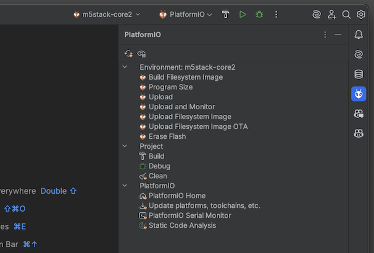
Task: Collapse the Environment: m5stack-core2 tree node
Action: coord(125,67)
